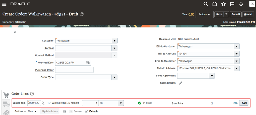Click the help icon beside order title
Viewport: 256px width, 115px height.
click(x=82, y=14)
